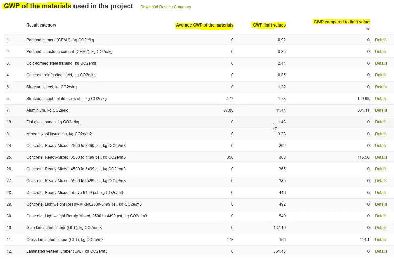View Details for Concrete Ready-Mixed 2500 to 3499 psi

pos(381,145)
